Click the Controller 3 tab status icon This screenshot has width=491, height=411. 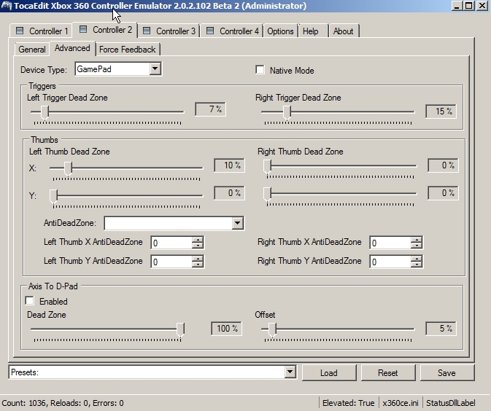point(147,31)
